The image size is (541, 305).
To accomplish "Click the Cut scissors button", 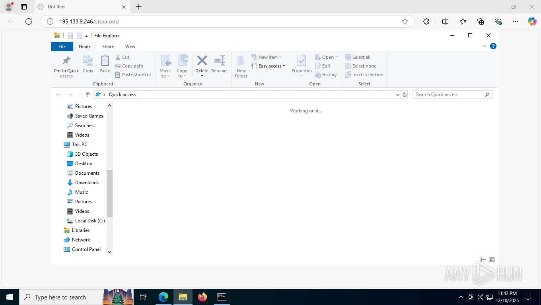I will [123, 57].
